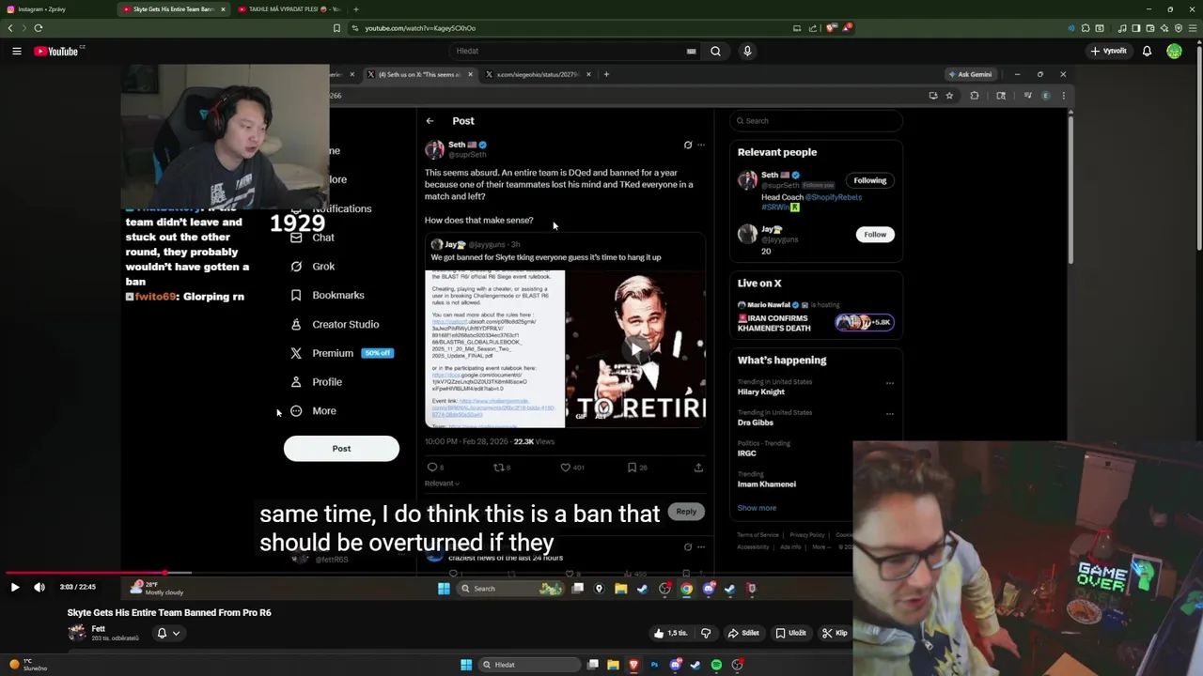Click Grok icon on Seth's post

click(x=688, y=146)
